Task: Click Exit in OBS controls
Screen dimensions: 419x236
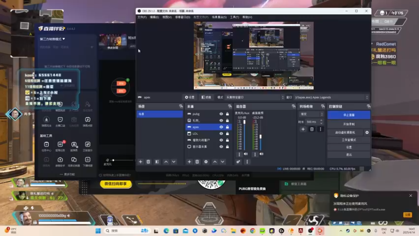Action: pos(349,155)
